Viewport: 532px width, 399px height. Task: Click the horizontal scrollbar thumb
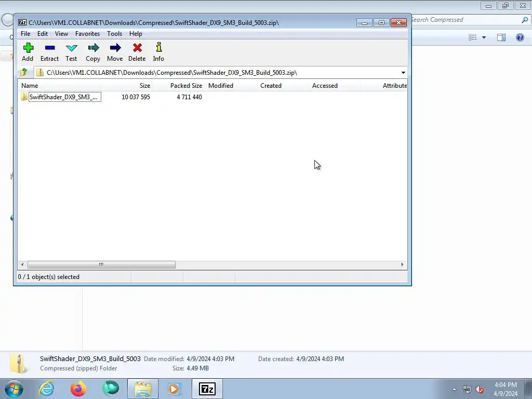click(101, 264)
